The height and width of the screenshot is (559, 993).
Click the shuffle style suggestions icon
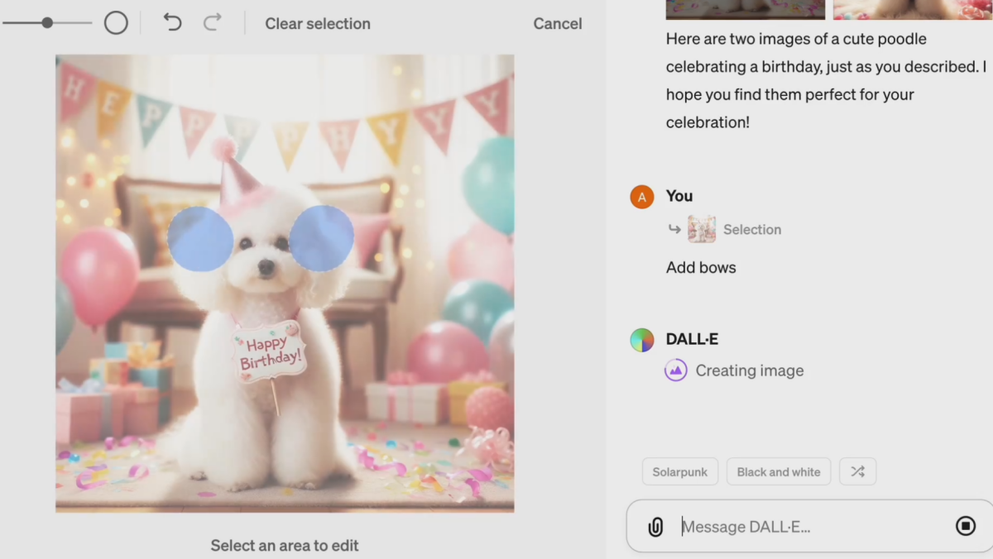857,471
